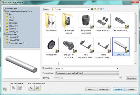The image size is (140, 95).
Task: Click the упор part preview image
Action: [x=21, y=64]
